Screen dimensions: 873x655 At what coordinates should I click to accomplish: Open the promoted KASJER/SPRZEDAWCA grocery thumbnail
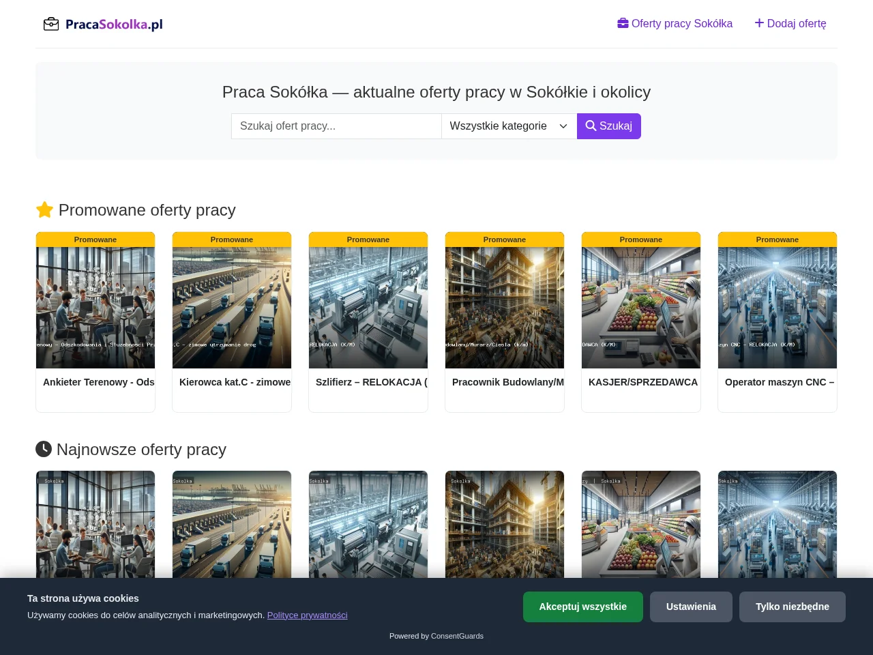(x=641, y=308)
